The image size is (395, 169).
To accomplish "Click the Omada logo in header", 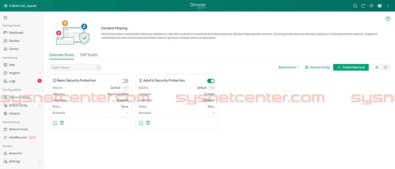I will tap(197, 5).
